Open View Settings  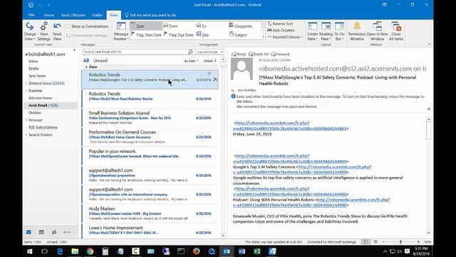point(43,31)
